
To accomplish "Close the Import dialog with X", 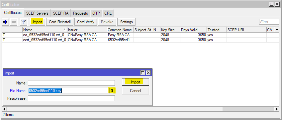I will click(148, 73).
